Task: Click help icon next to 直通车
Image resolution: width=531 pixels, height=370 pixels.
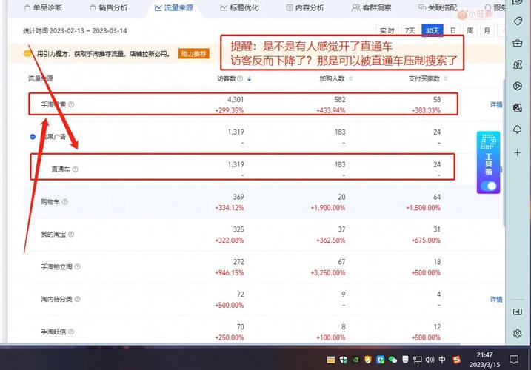Action: 76,169
